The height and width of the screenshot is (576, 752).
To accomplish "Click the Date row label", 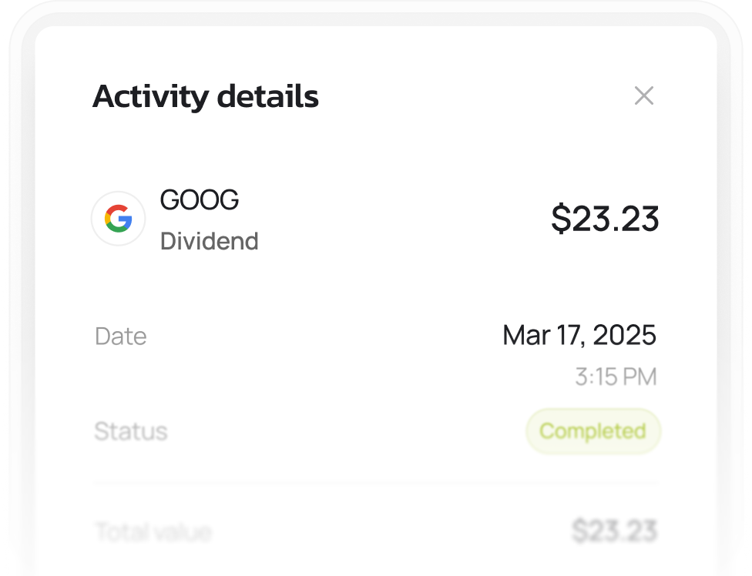I will (x=120, y=337).
